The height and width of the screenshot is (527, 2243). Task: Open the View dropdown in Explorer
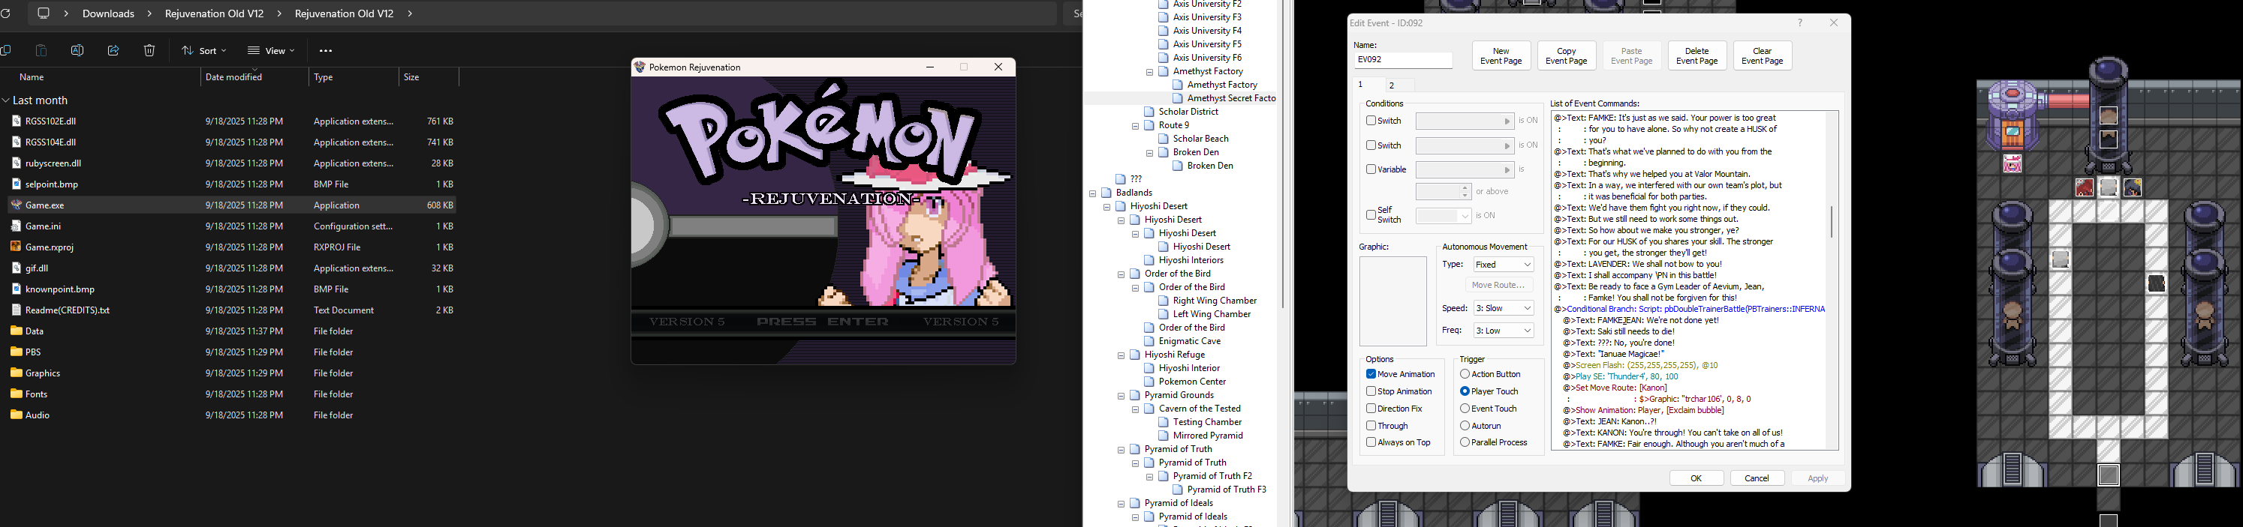[271, 50]
